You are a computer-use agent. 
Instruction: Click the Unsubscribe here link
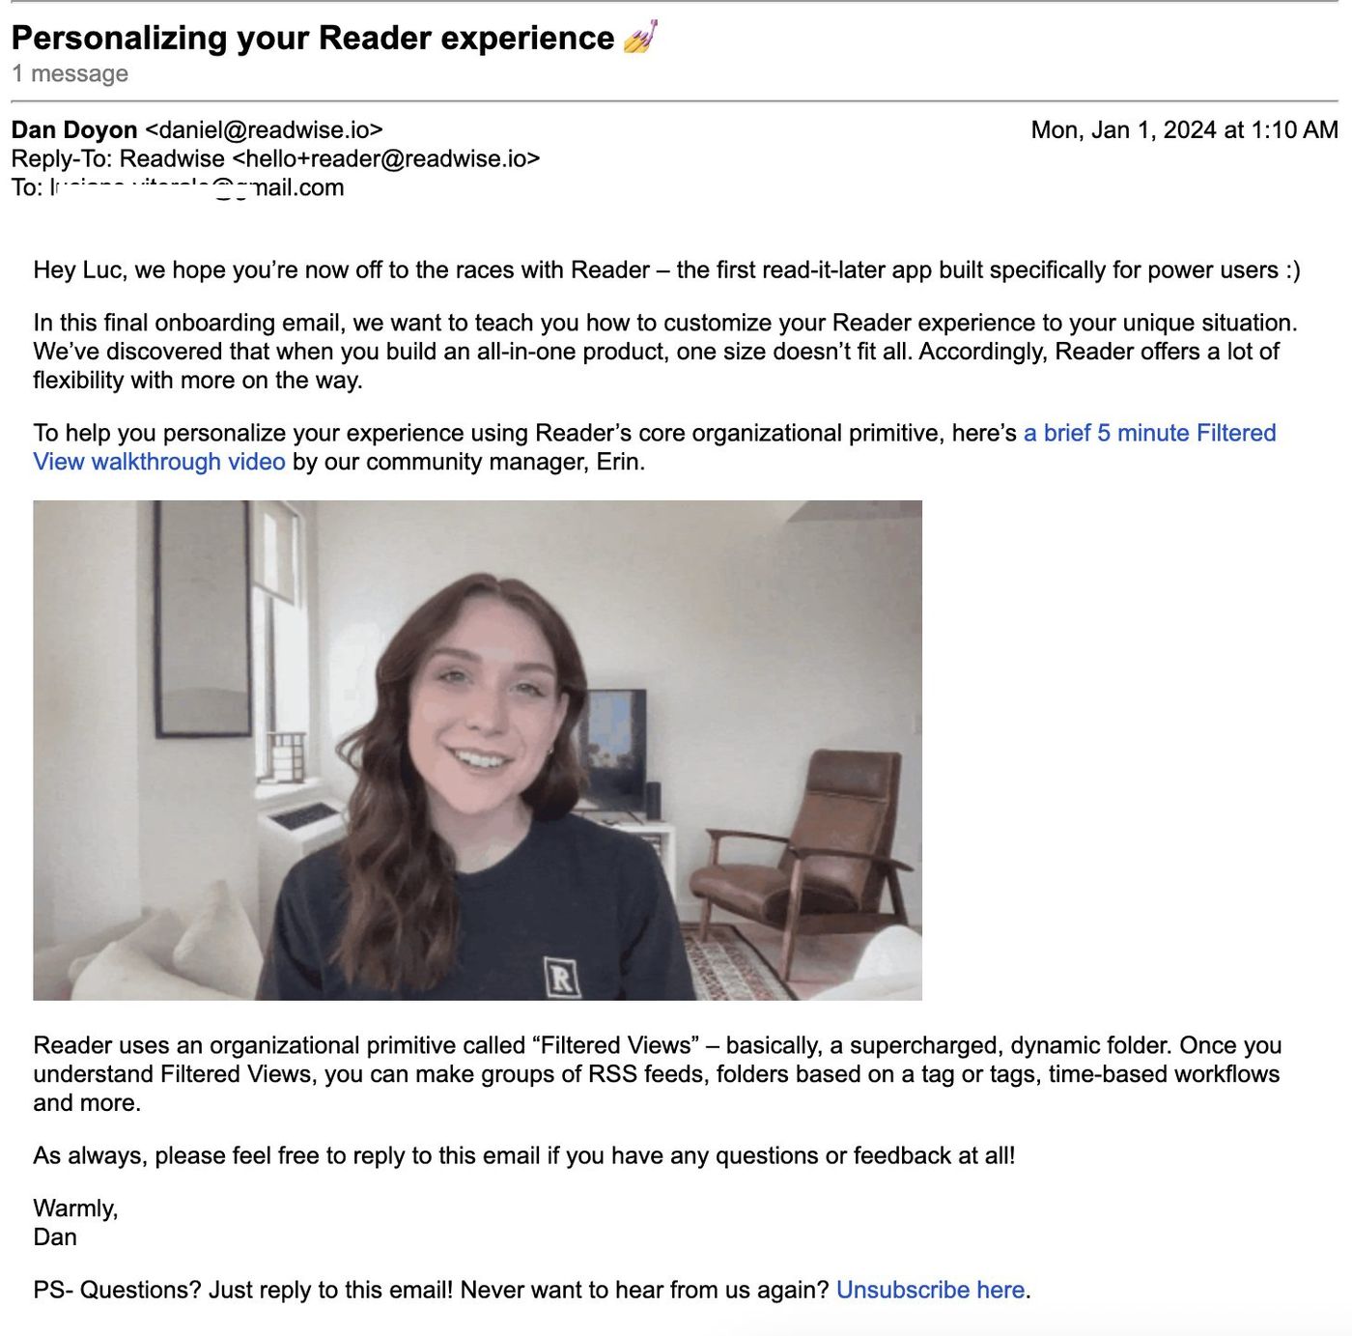[930, 1290]
